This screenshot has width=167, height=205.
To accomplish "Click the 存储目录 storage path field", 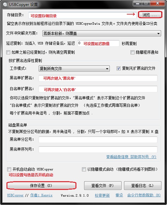I will click(83, 15).
